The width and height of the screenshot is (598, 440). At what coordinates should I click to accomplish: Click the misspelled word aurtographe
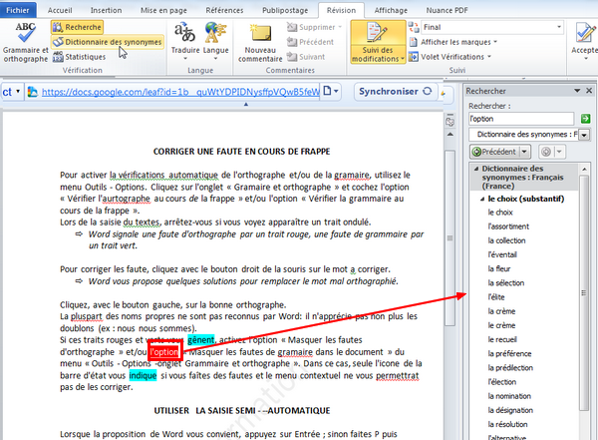pos(127,199)
